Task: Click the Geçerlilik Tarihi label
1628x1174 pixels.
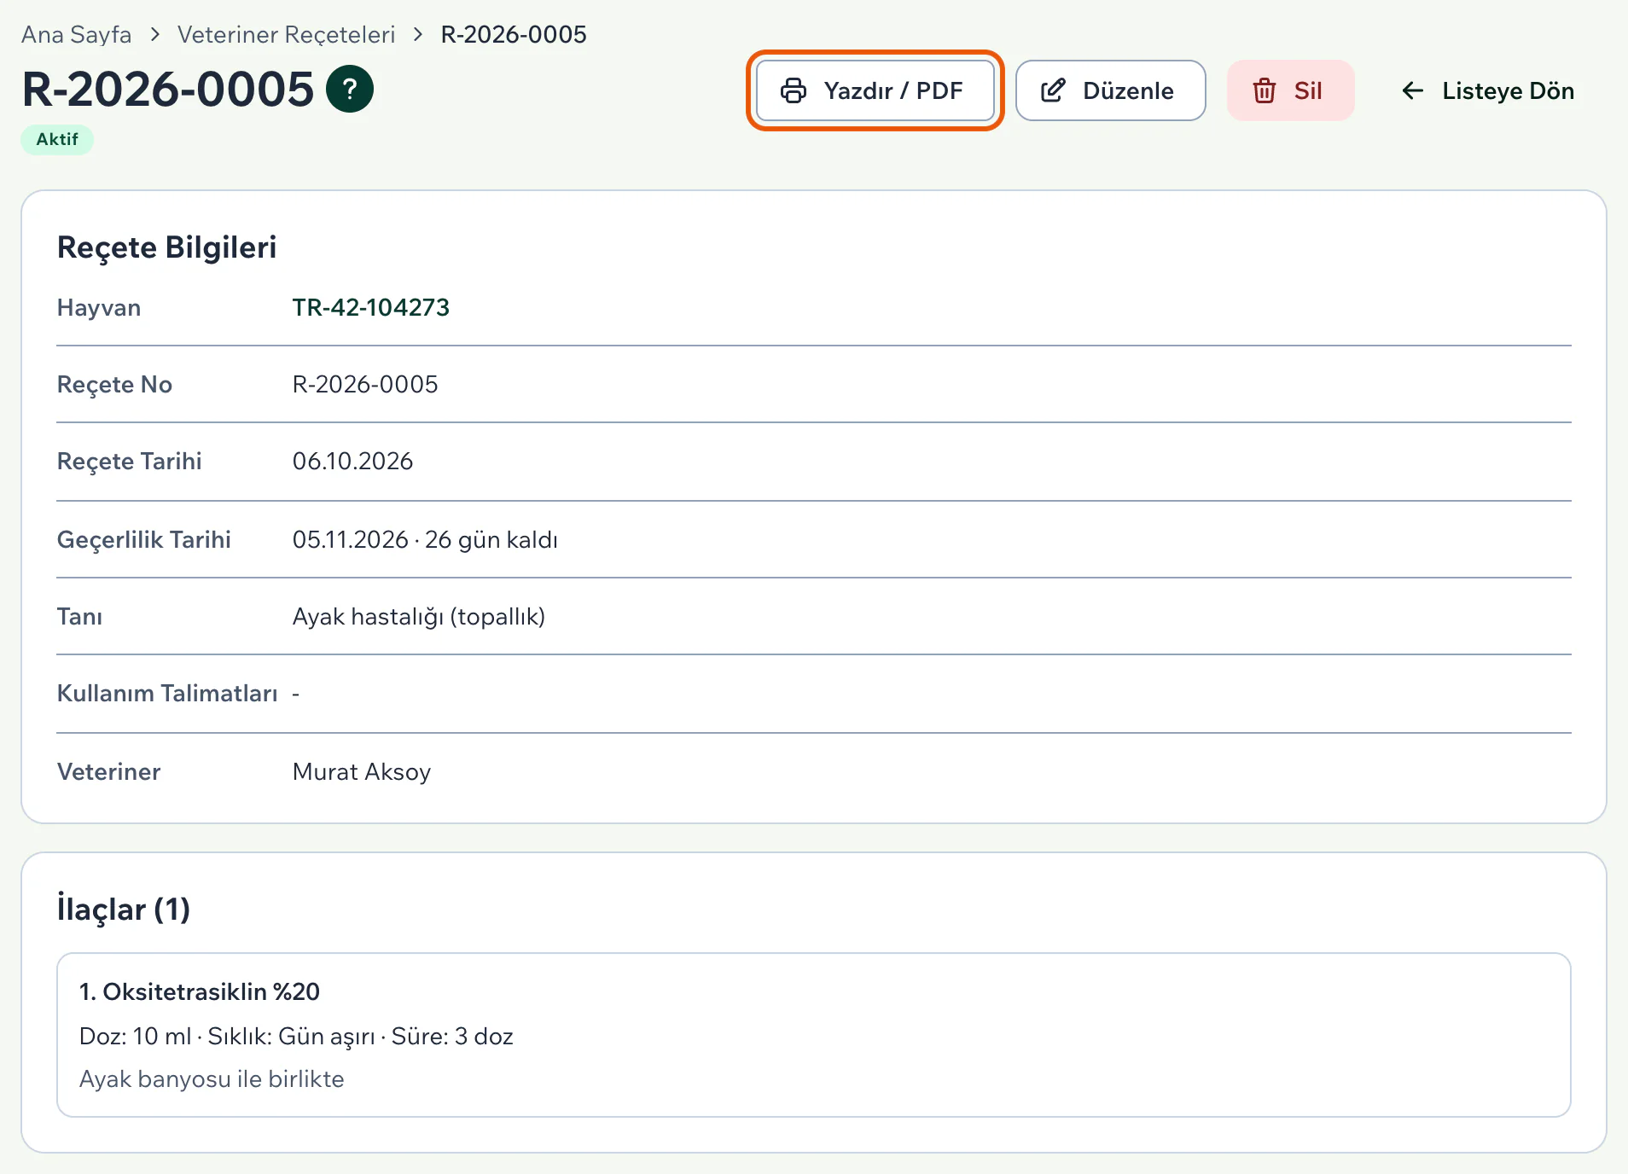Action: [x=144, y=539]
